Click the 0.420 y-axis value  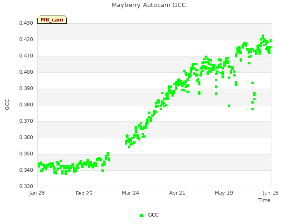(26, 39)
